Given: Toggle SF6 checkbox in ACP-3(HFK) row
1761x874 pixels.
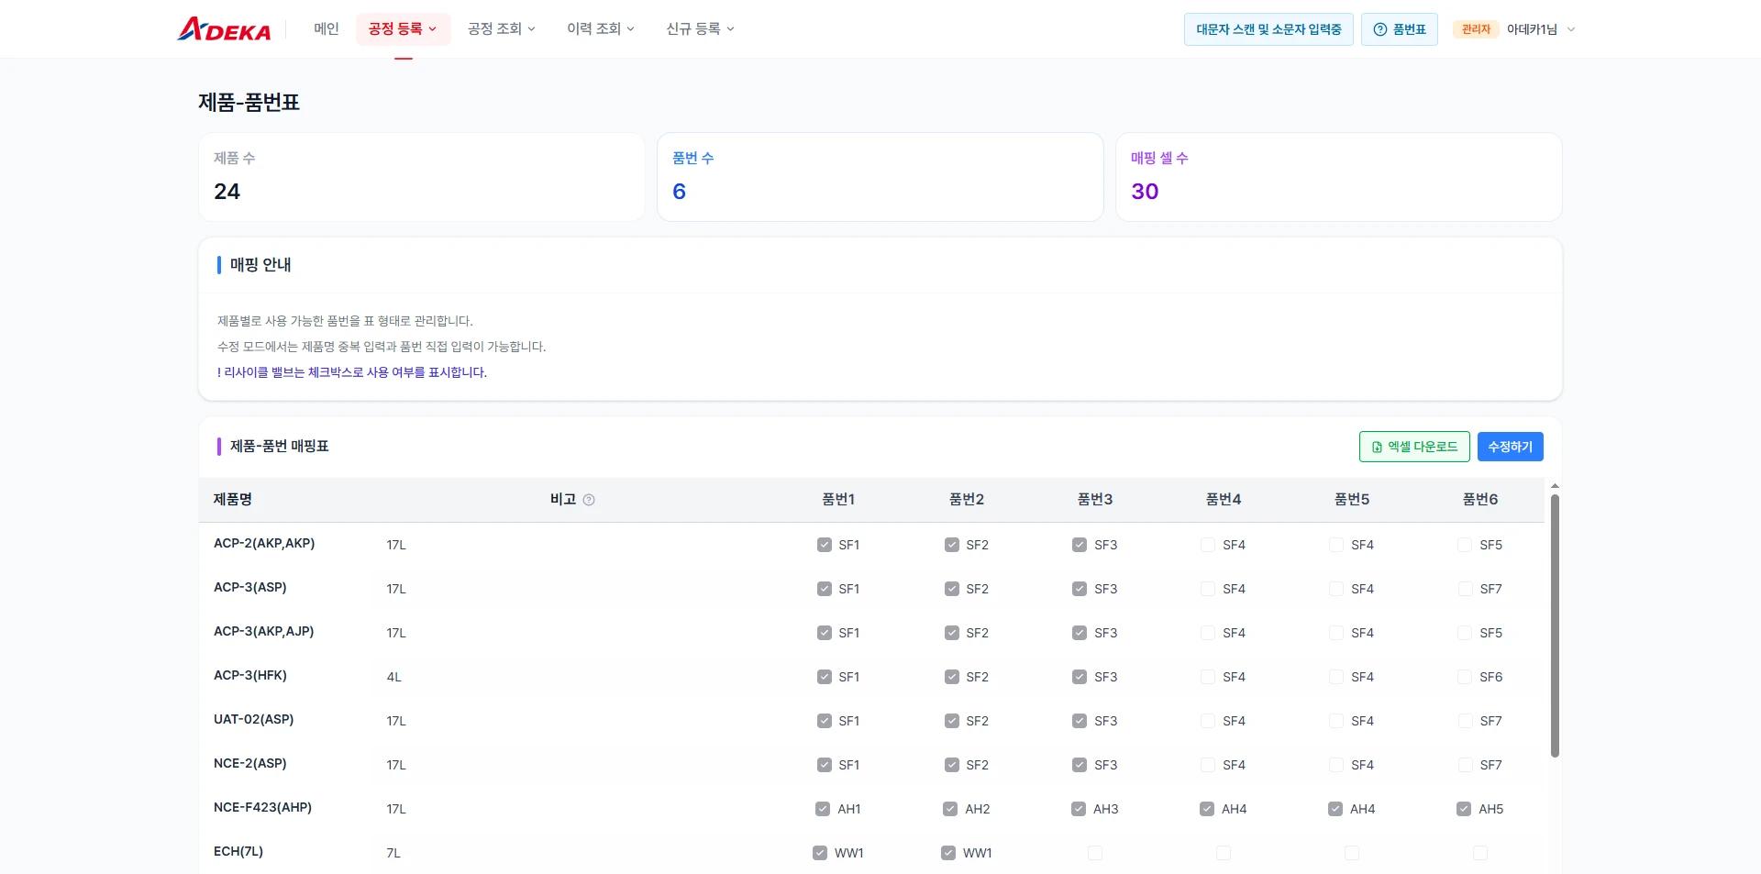Looking at the screenshot, I should [x=1465, y=677].
